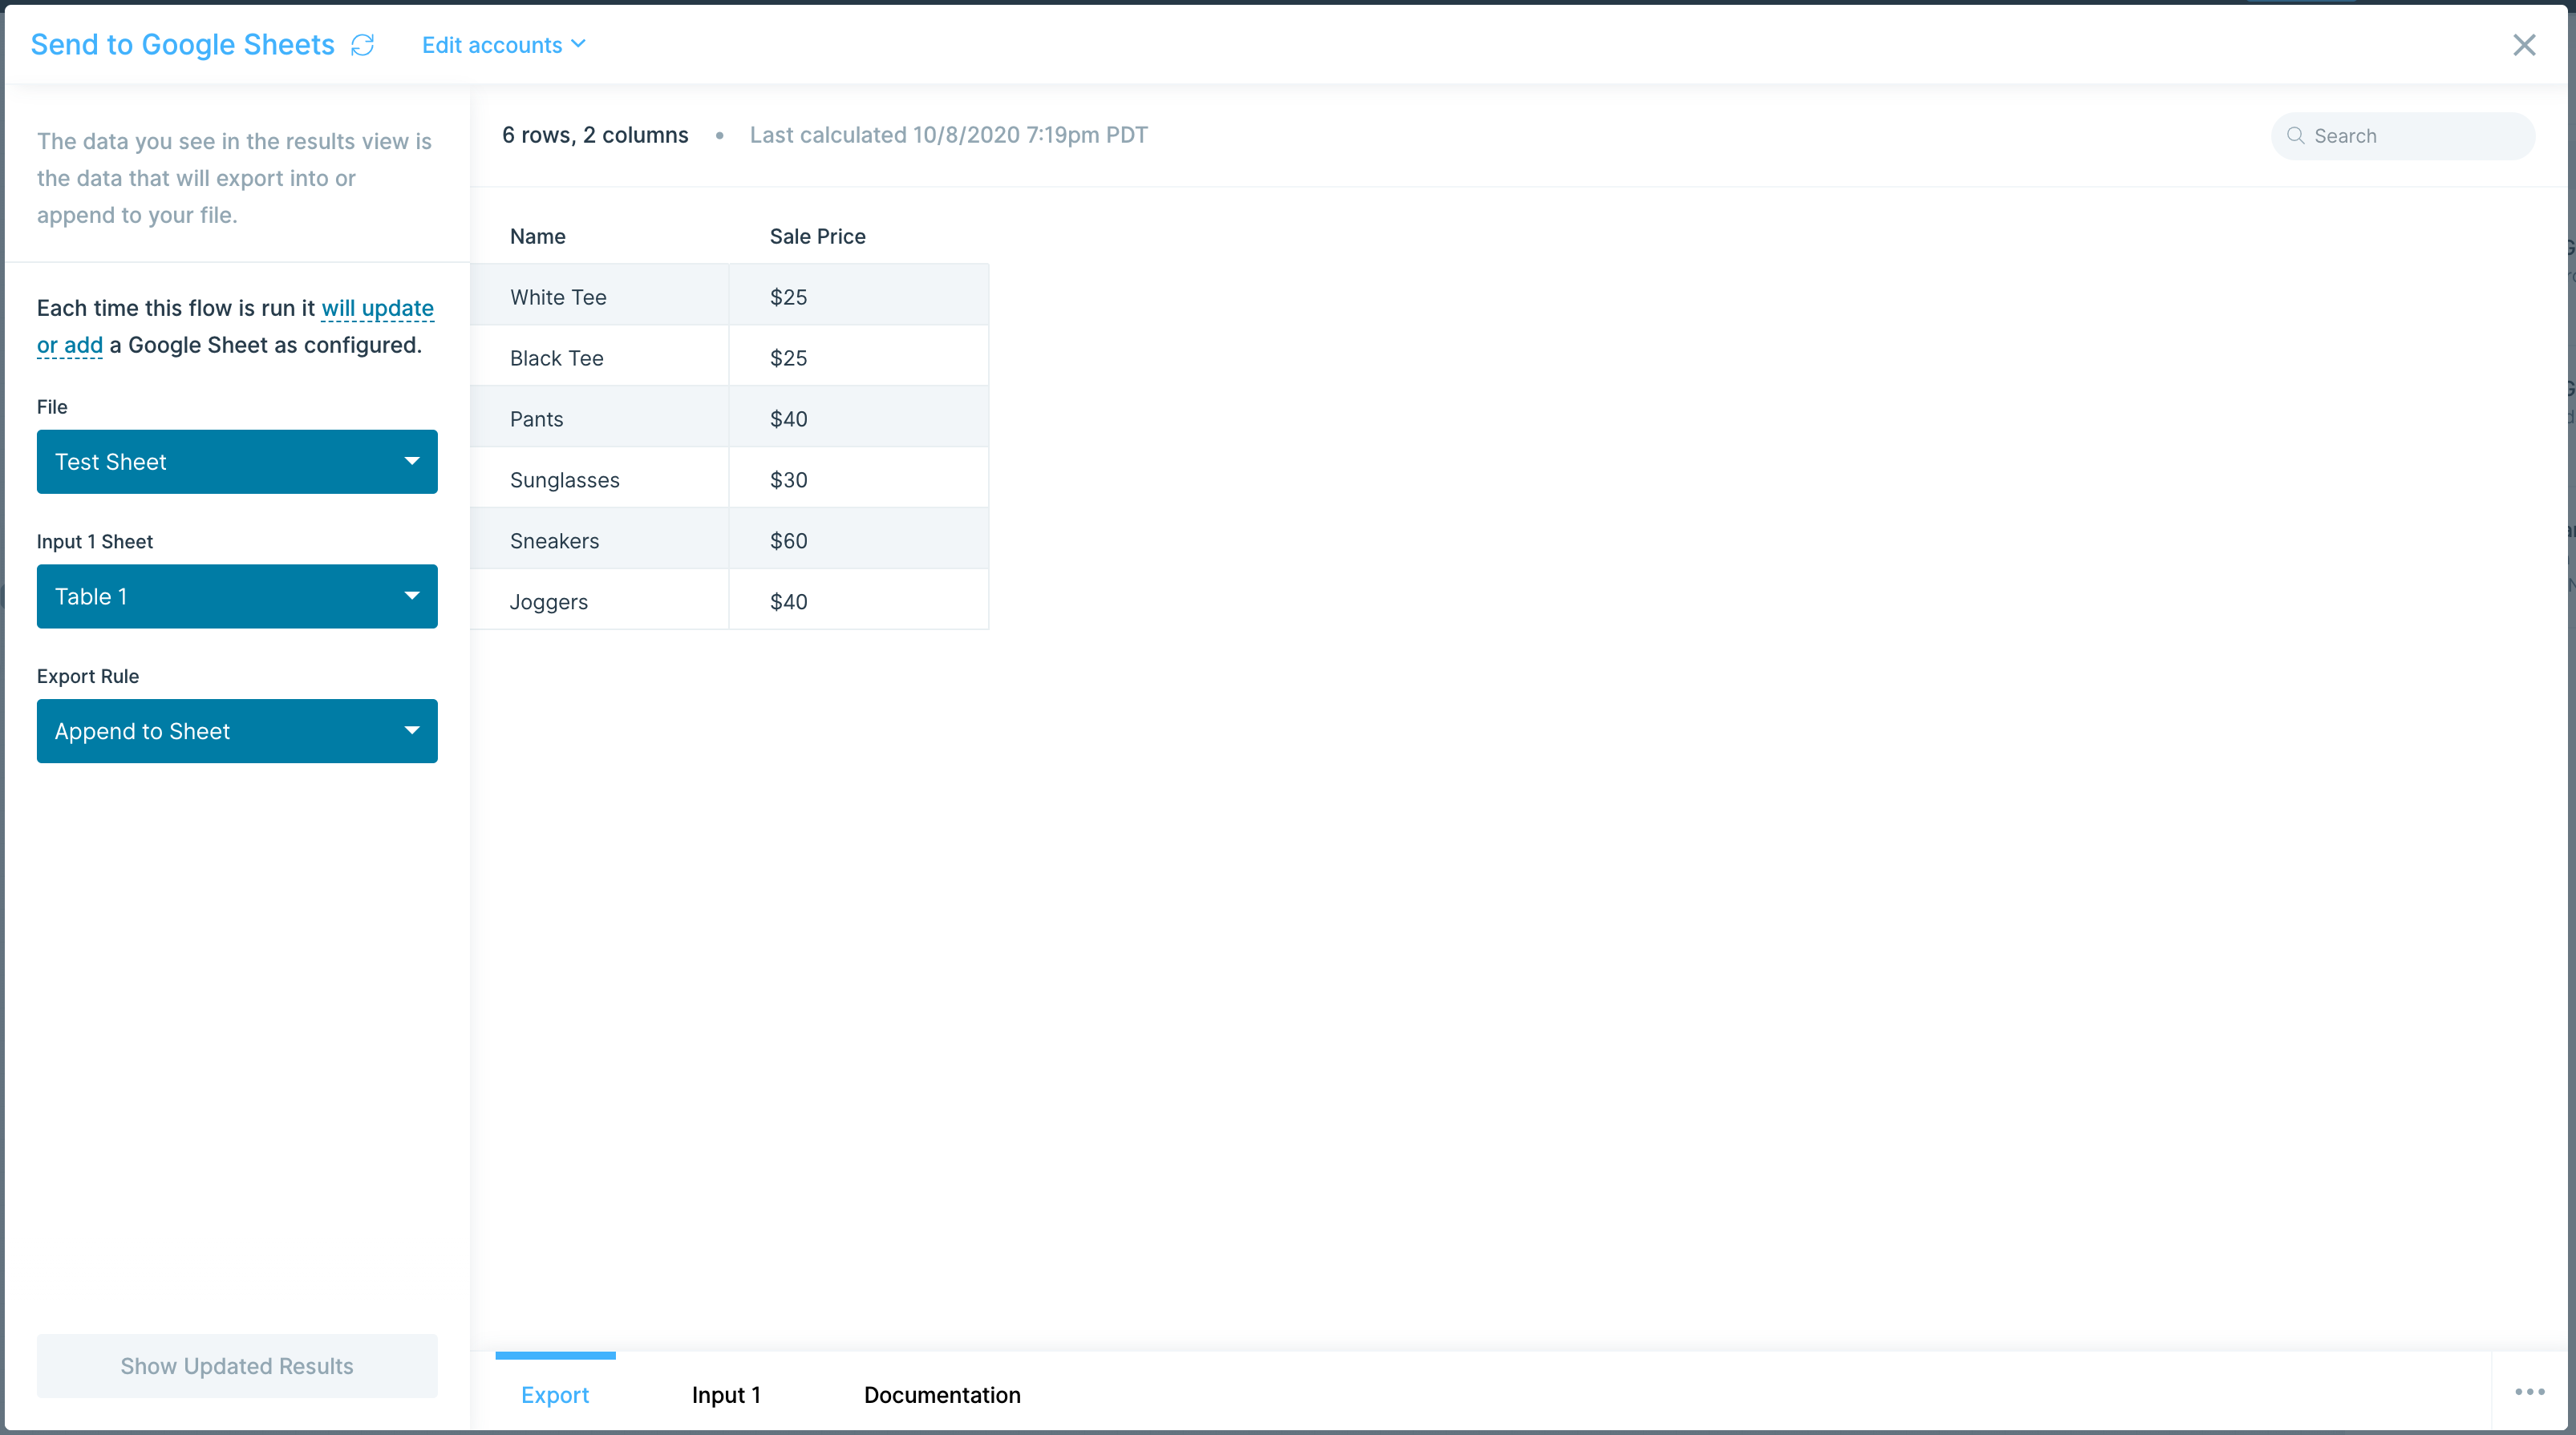Viewport: 2576px width, 1435px height.
Task: Open the File dropdown showing Test Sheet
Action: pos(237,462)
